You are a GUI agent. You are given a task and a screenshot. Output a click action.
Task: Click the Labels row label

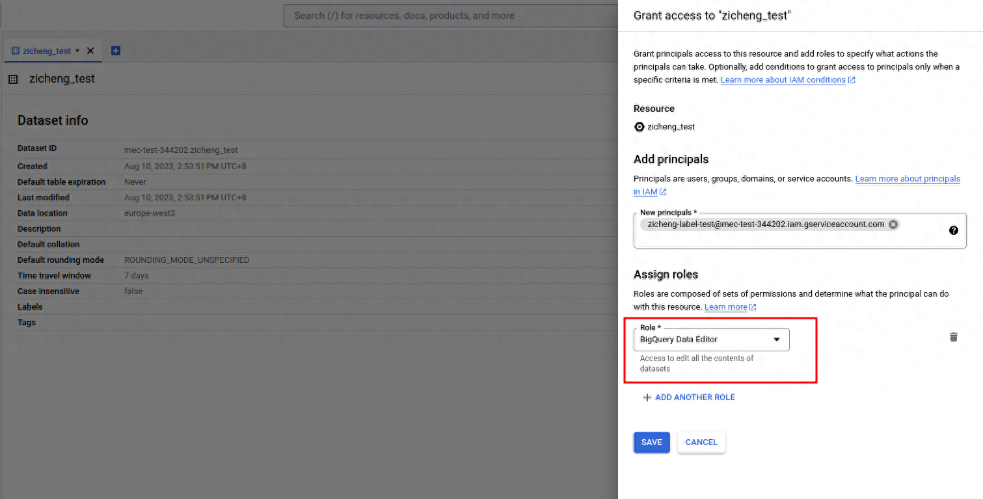[30, 307]
